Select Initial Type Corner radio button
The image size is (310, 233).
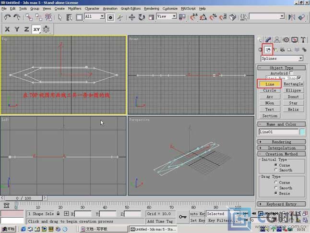coord(276,165)
